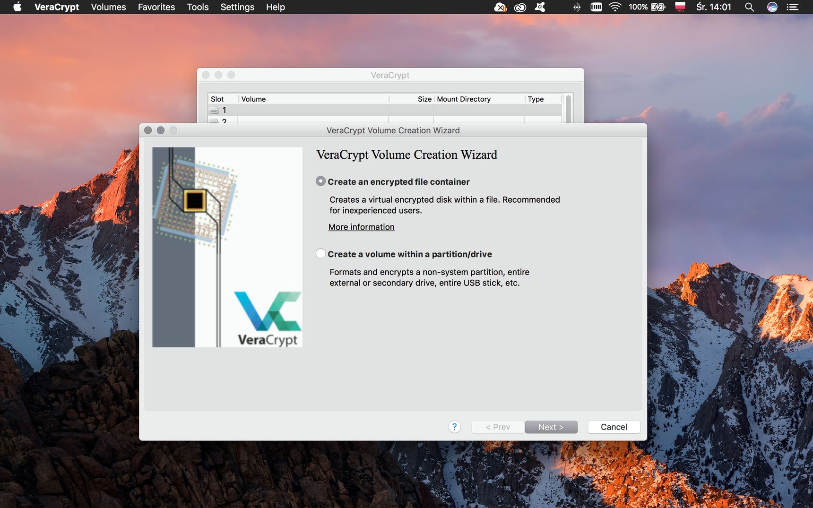This screenshot has height=508, width=813.
Task: Open the help question mark button
Action: pyautogui.click(x=454, y=427)
